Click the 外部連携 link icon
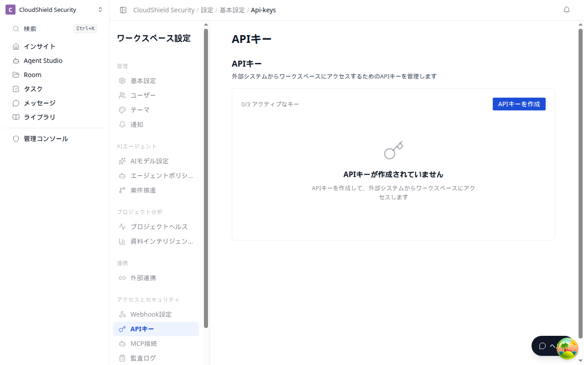 122,278
